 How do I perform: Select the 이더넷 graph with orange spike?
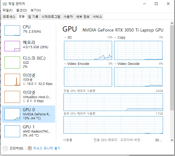coord(12,80)
